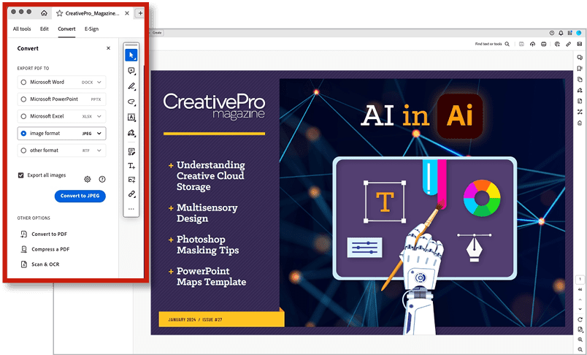Toggle the Export all images checkbox
The width and height of the screenshot is (587, 355).
click(x=21, y=175)
